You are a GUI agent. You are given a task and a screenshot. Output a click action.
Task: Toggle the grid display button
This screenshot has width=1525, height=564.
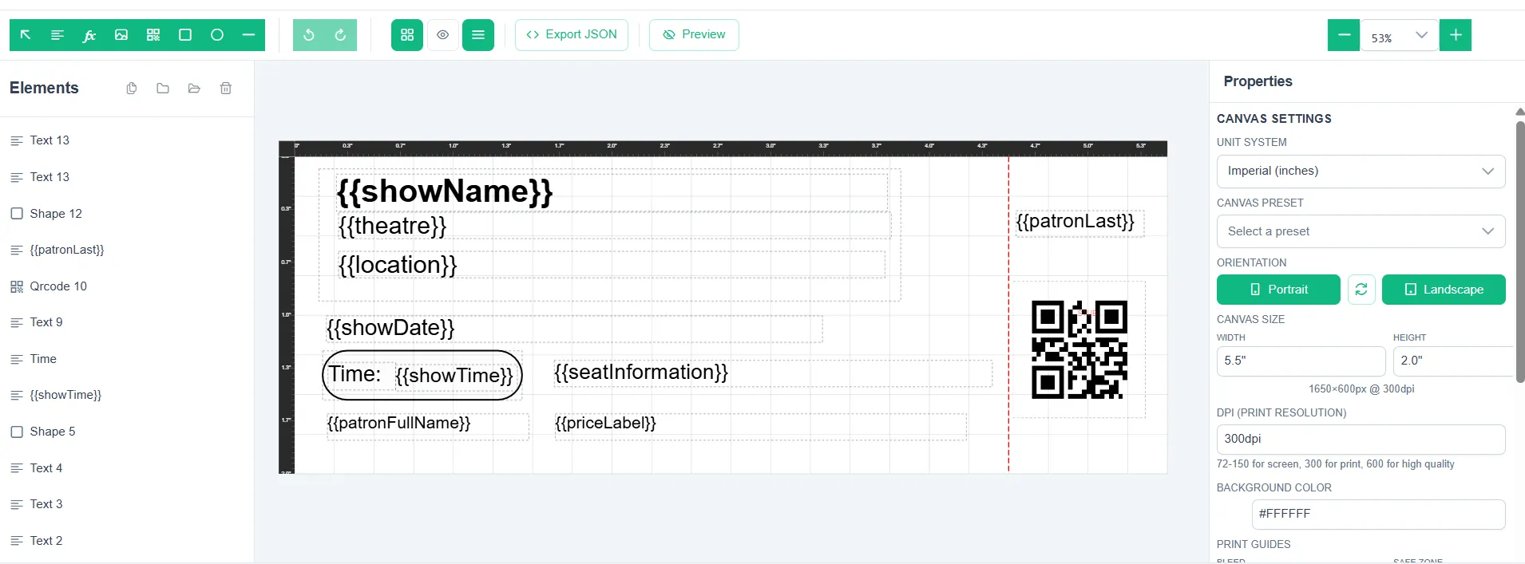point(407,35)
